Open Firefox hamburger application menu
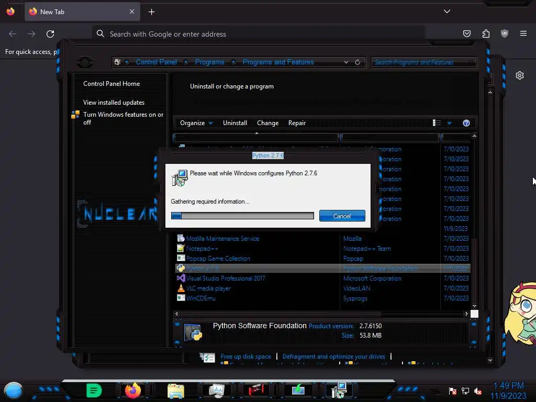The width and height of the screenshot is (536, 402). point(523,33)
